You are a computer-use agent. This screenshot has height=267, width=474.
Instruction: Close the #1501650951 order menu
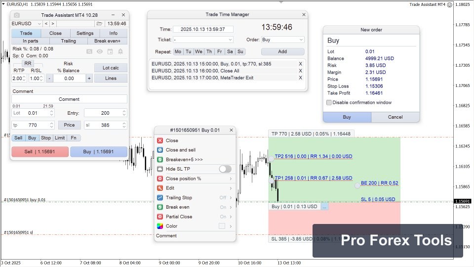tap(231, 130)
